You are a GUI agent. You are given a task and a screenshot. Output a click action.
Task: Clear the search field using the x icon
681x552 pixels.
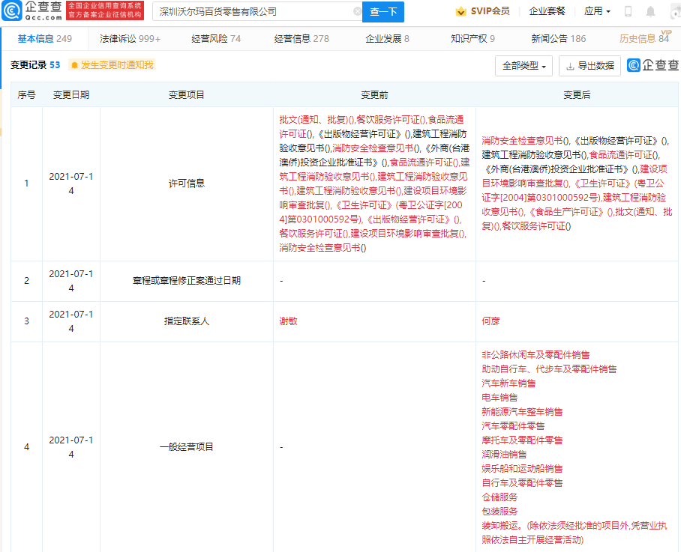tap(358, 12)
